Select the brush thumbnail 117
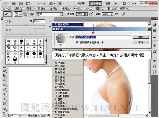Screen dimensions: 159x118 click(x=9, y=55)
